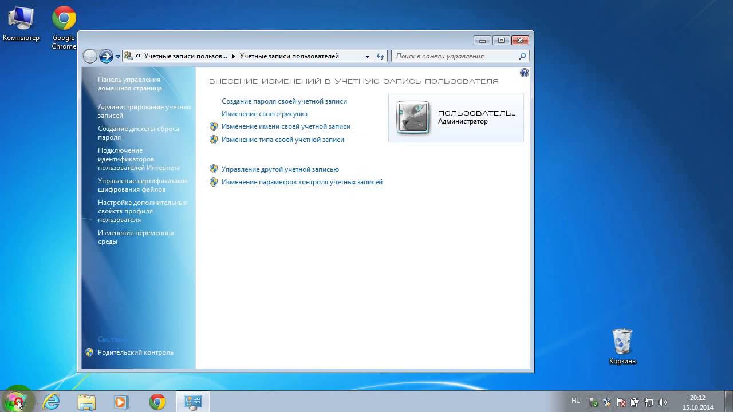This screenshot has width=733, height=412.
Task: Open Настройка дополнительных свойств профиля пользователя
Action: (142, 211)
